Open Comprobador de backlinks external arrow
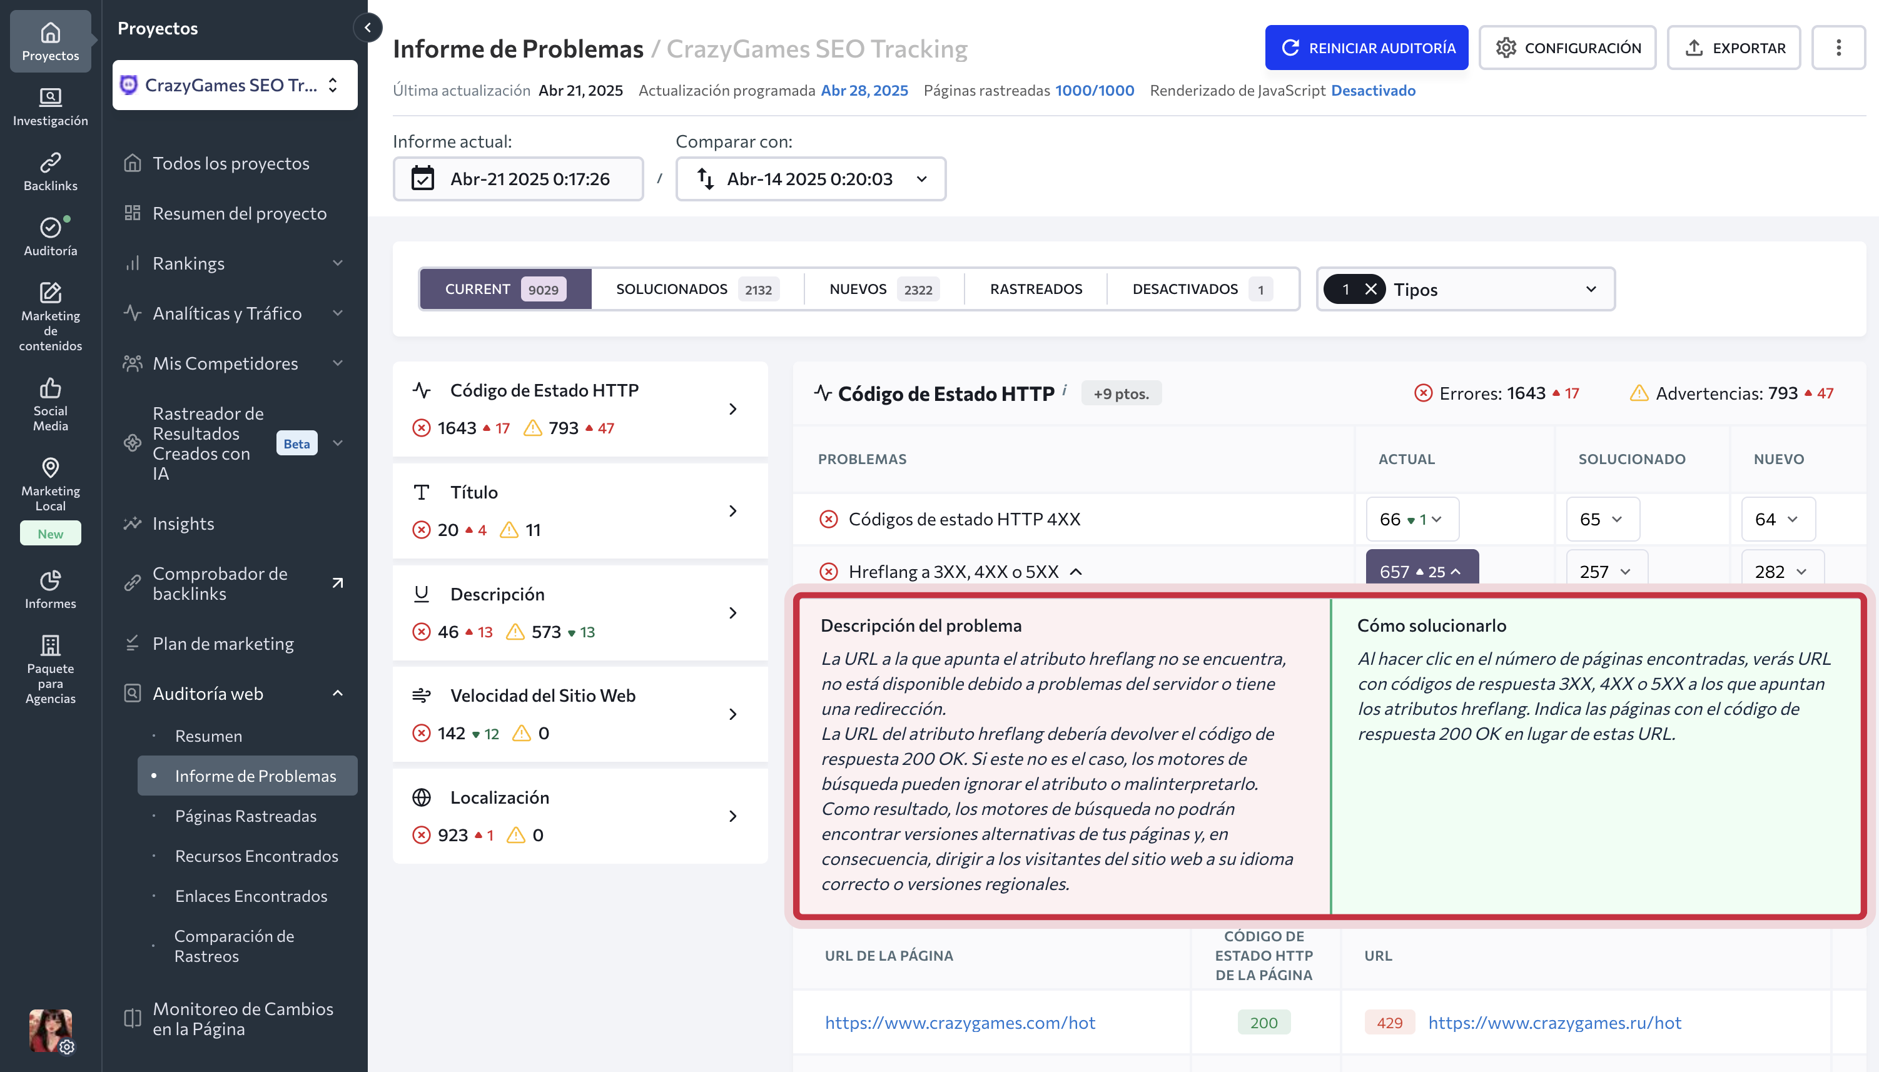The width and height of the screenshot is (1879, 1072). coord(337,583)
